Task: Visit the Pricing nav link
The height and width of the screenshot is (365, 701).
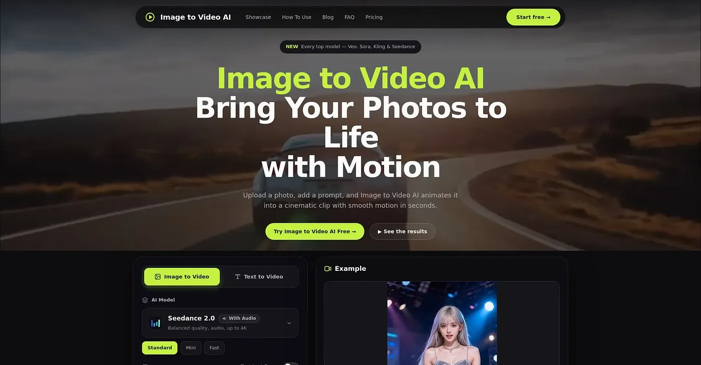Action: [374, 17]
